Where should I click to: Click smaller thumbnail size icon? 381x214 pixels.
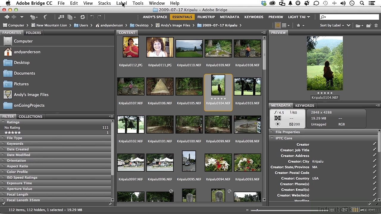[247, 210]
